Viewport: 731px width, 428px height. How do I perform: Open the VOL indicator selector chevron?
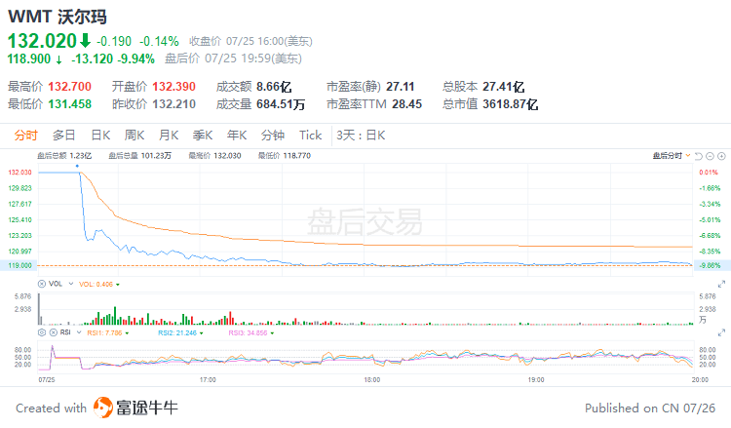point(71,284)
